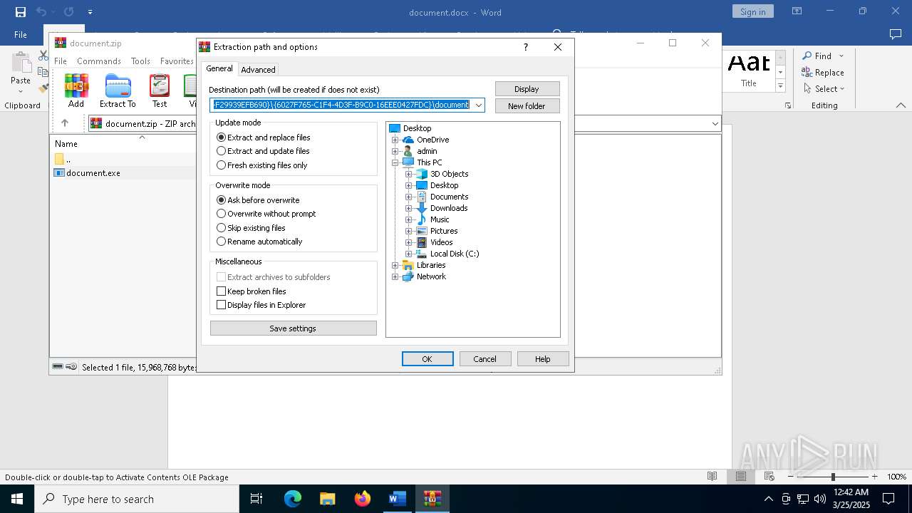Click the Word taskbar icon
The height and width of the screenshot is (513, 912).
[x=397, y=499]
